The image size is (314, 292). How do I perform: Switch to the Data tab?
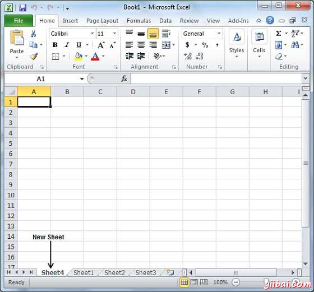tap(165, 21)
